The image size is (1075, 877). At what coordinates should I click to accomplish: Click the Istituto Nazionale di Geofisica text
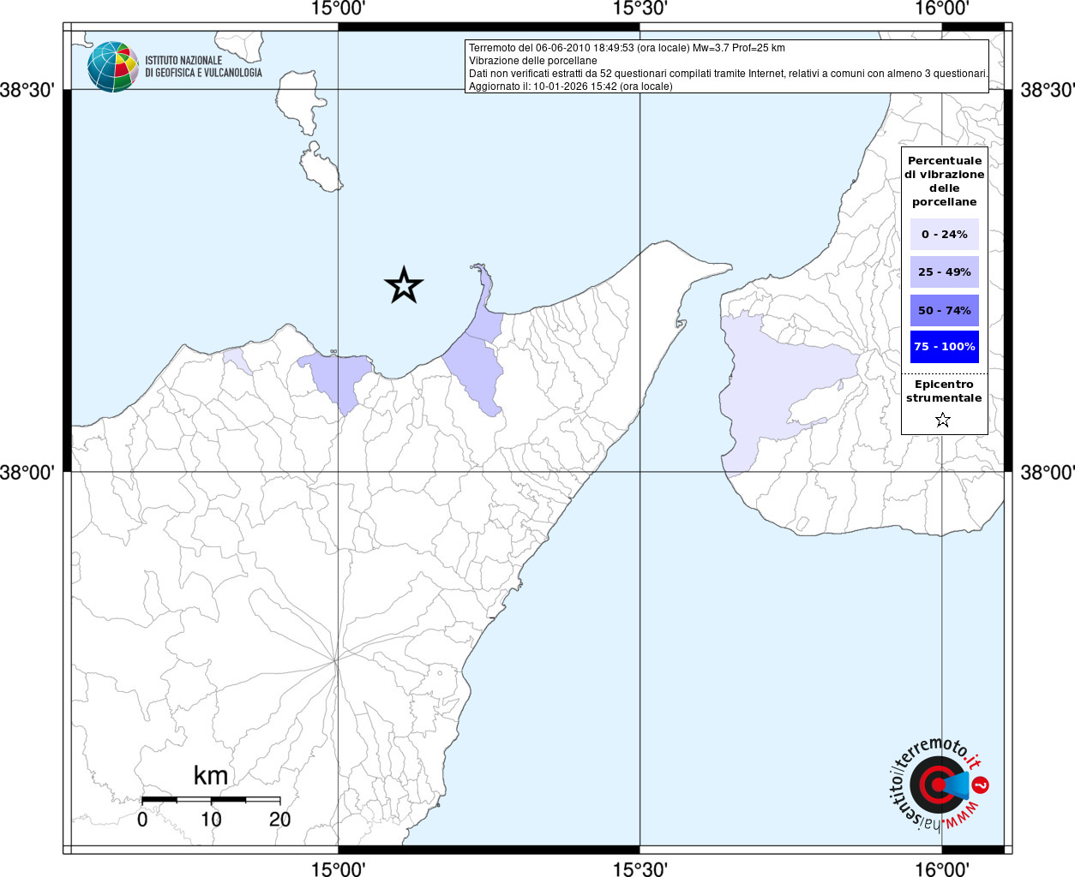[x=203, y=67]
